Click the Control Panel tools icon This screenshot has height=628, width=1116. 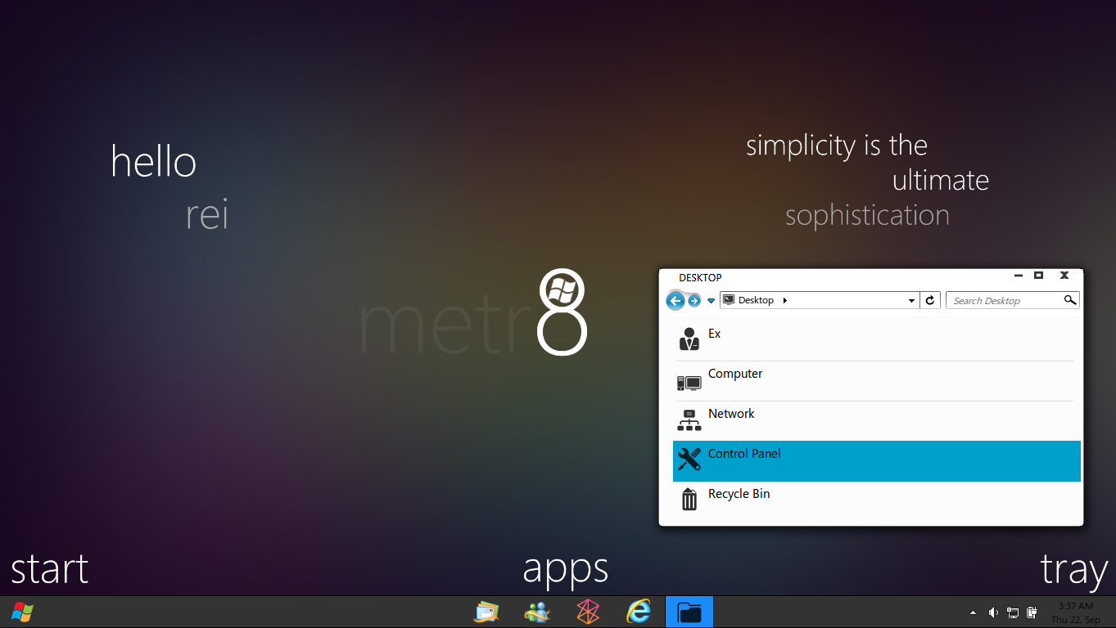(689, 460)
